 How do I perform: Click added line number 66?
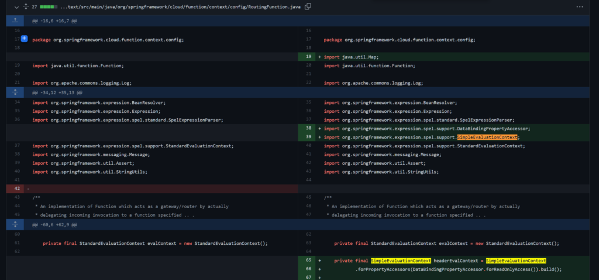[309, 269]
